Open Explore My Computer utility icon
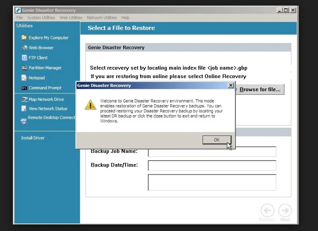This screenshot has width=318, height=231. (24, 37)
